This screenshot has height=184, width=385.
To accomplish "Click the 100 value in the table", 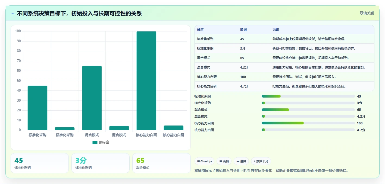I will (243, 77).
